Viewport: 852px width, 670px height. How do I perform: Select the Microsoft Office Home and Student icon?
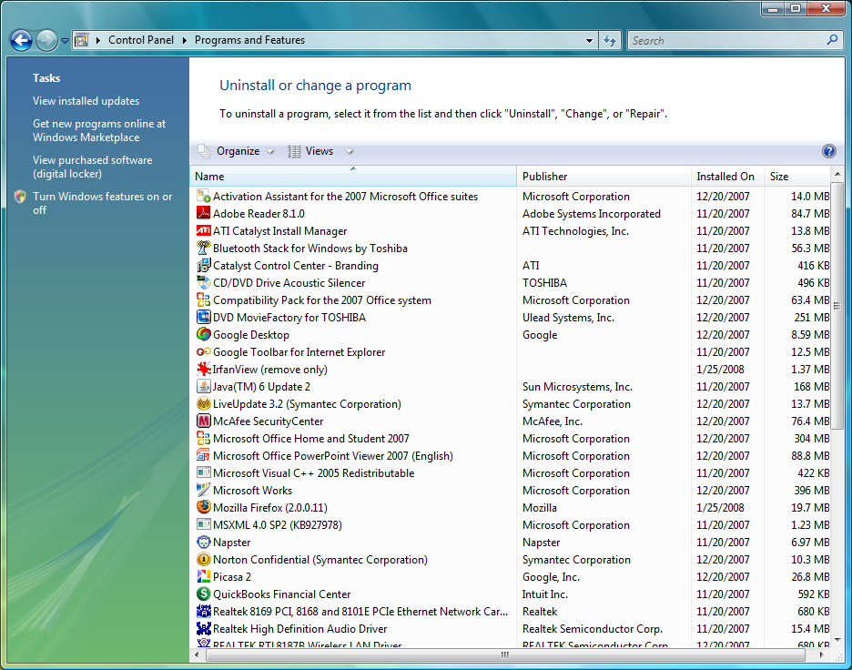(x=203, y=439)
